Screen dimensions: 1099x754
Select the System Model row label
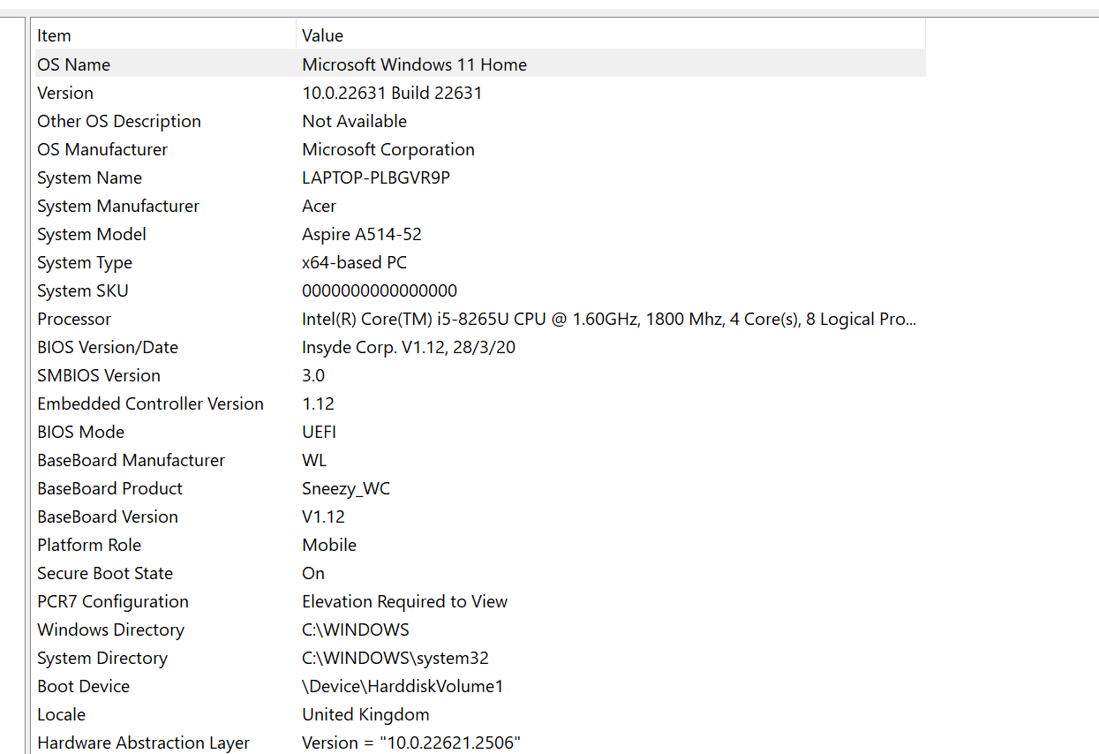point(92,234)
